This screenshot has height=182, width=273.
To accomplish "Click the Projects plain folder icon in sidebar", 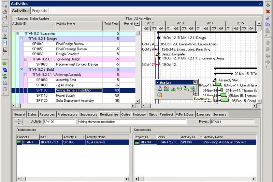I will (x=5, y=30).
